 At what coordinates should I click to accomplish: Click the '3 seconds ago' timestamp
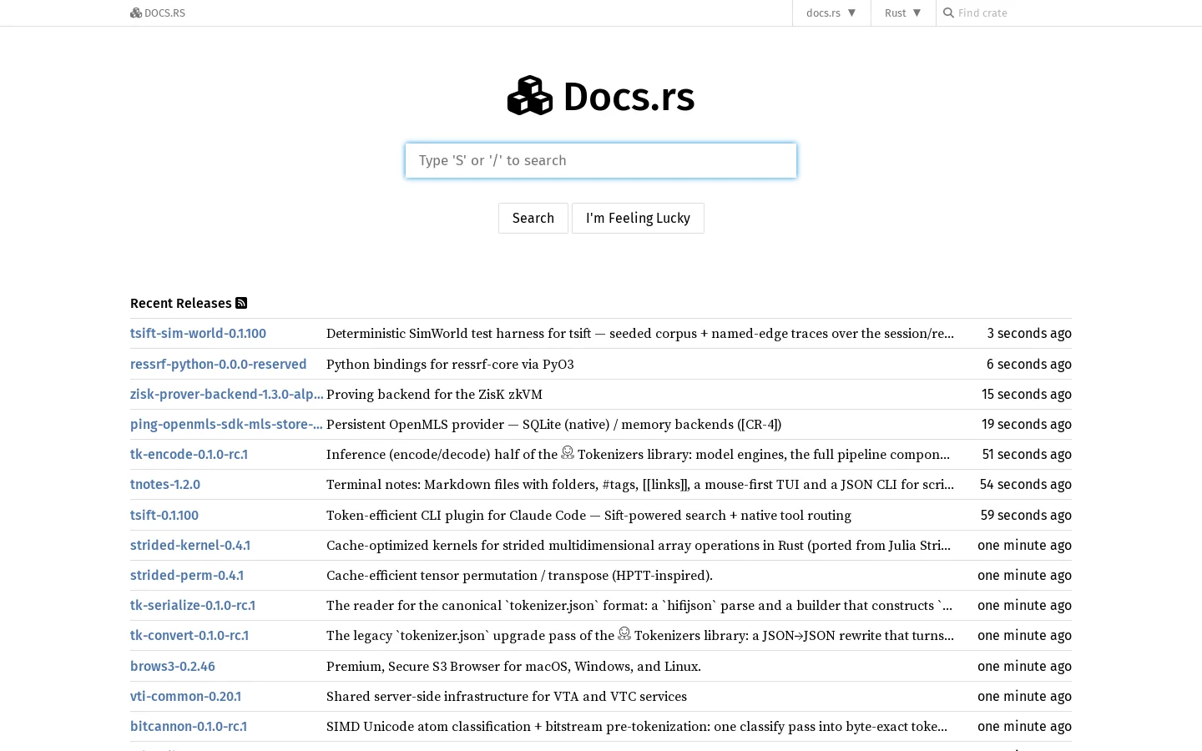tap(1029, 333)
